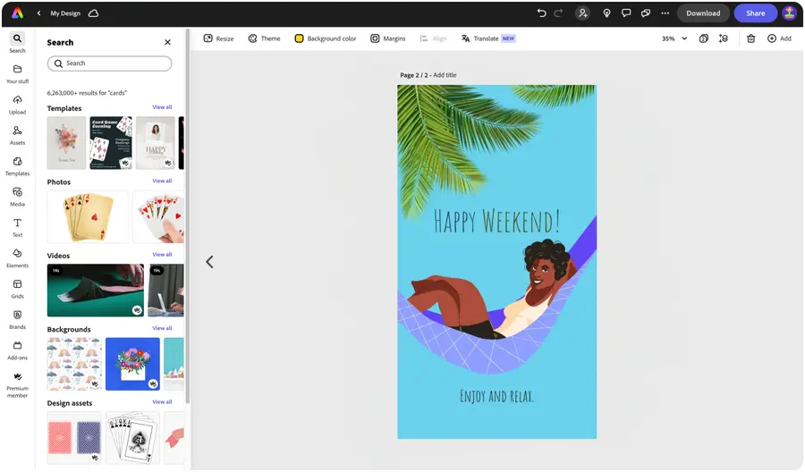The image size is (805, 472).
Task: Open the Resize toolbar option
Action: click(x=218, y=38)
